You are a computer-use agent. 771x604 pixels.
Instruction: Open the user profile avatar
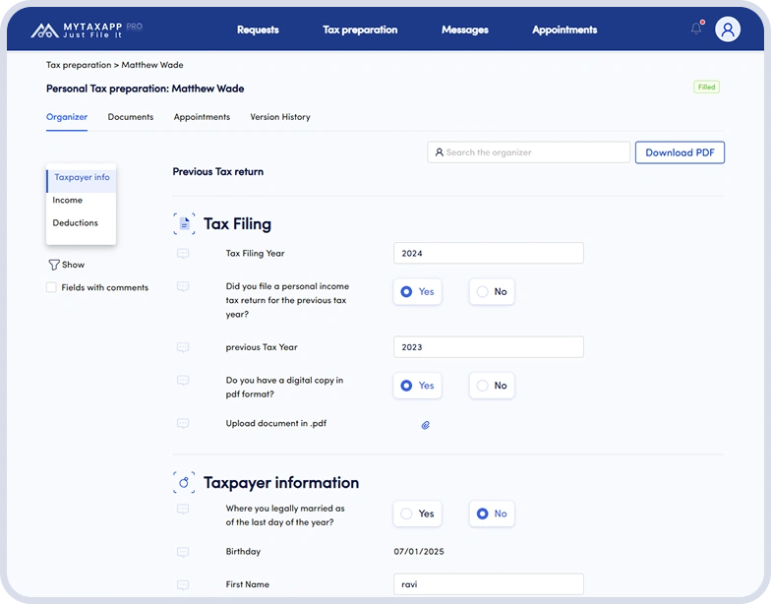(728, 30)
